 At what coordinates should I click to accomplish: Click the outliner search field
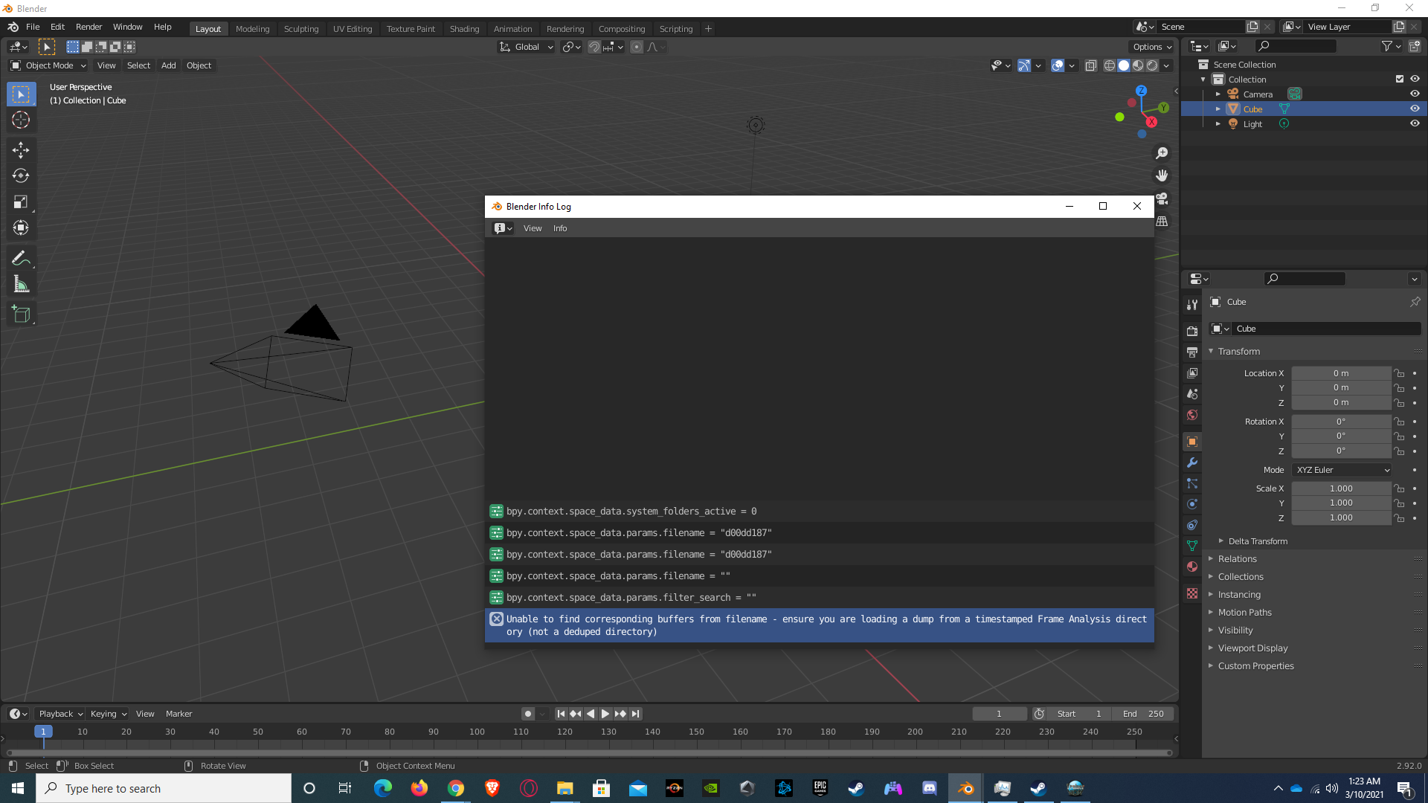[1295, 46]
